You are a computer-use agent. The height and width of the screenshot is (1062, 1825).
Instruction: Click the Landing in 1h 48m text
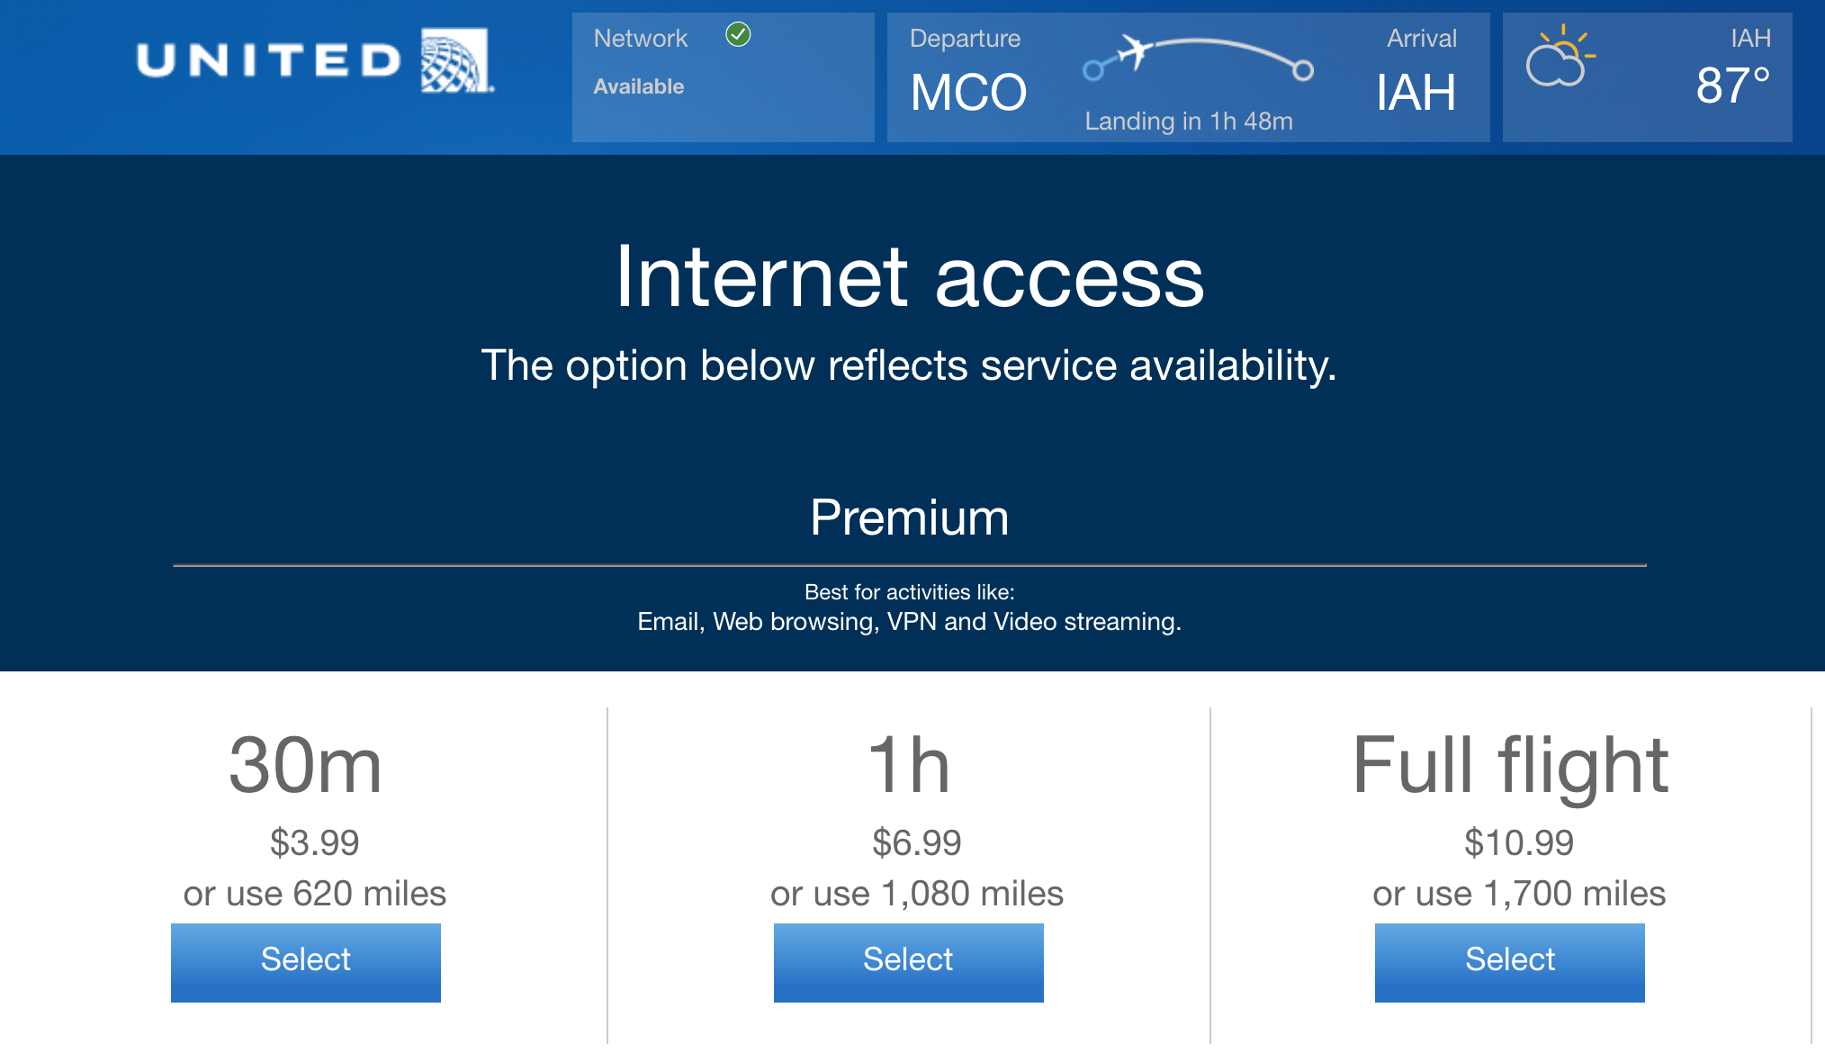1188,121
